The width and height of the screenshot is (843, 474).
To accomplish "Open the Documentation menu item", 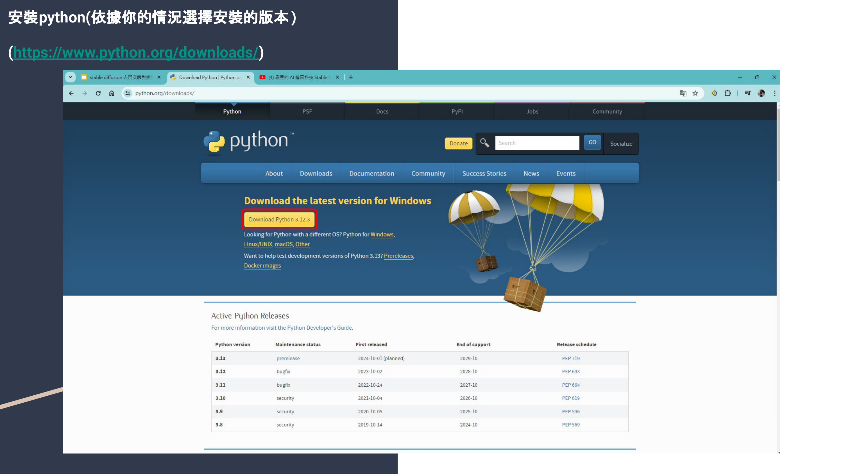I will 371,173.
